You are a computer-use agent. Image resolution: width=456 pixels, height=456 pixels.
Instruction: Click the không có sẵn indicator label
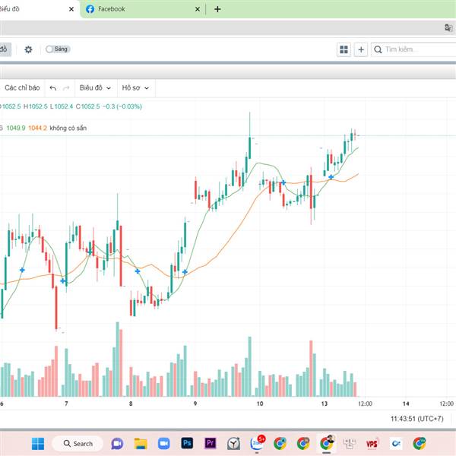pyautogui.click(x=68, y=128)
